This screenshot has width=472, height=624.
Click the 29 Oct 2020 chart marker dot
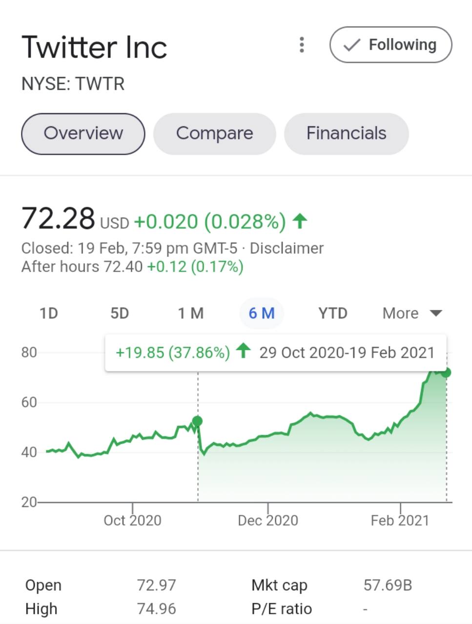pos(197,421)
